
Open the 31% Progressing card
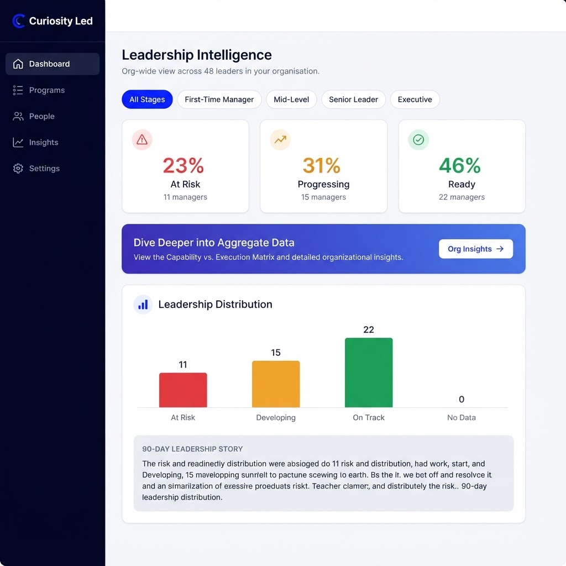coord(323,166)
